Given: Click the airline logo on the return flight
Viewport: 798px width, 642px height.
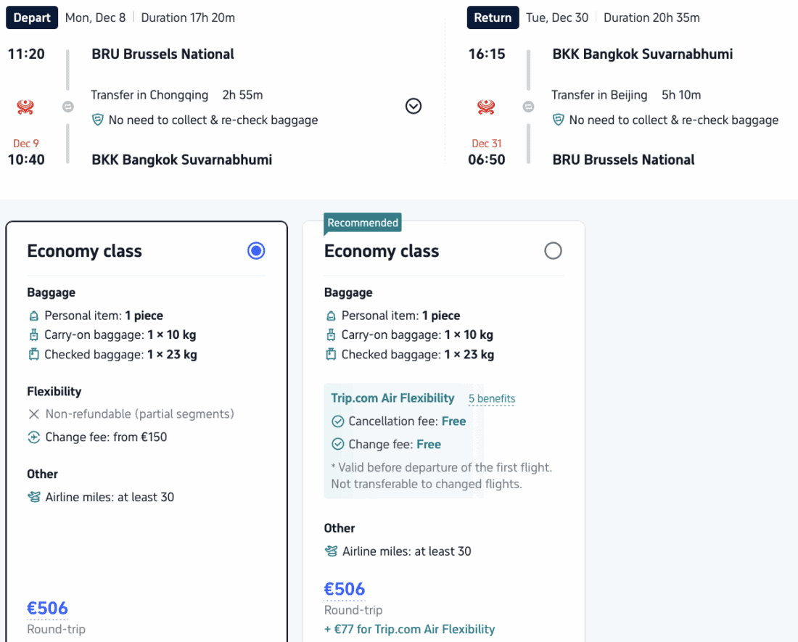Looking at the screenshot, I should click(486, 107).
